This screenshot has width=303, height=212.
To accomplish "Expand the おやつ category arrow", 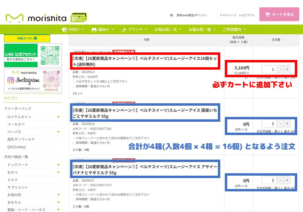I will click(58, 172).
